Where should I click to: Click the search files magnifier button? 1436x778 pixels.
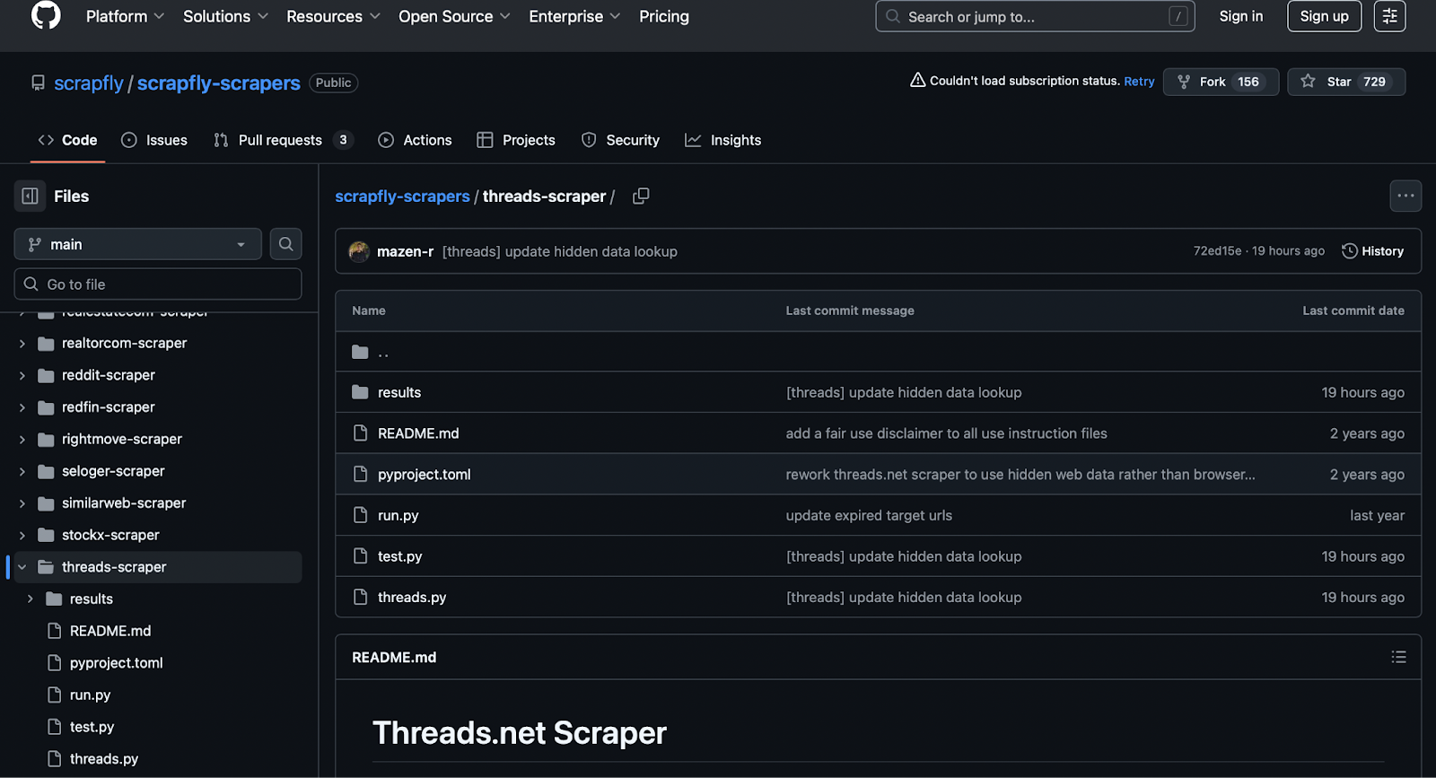click(x=285, y=244)
